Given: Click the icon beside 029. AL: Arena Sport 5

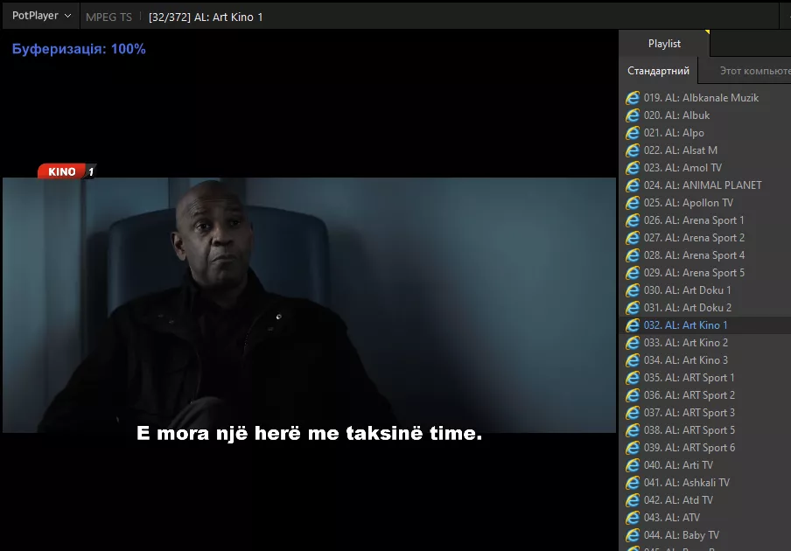Looking at the screenshot, I should click(633, 273).
